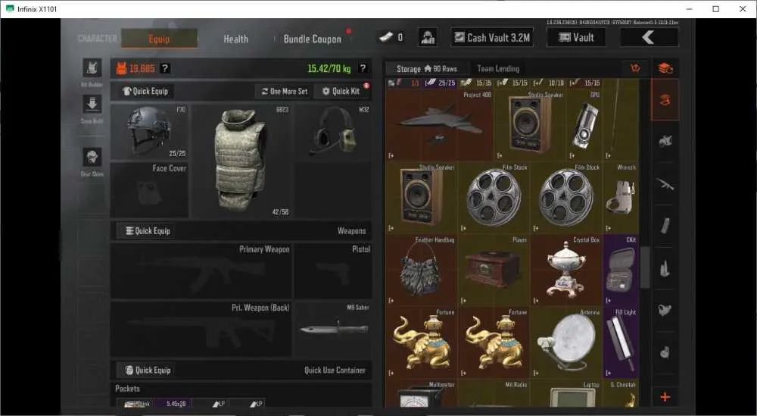The height and width of the screenshot is (416, 757).
Task: Open Gear Skins icon in left sidebar
Action: click(x=92, y=157)
